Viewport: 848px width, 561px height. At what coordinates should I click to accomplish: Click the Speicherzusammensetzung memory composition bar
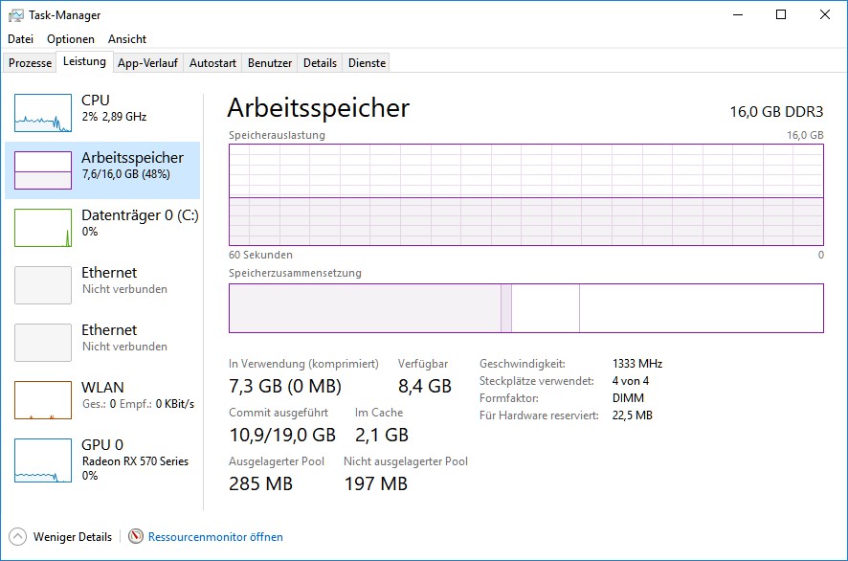[x=525, y=308]
